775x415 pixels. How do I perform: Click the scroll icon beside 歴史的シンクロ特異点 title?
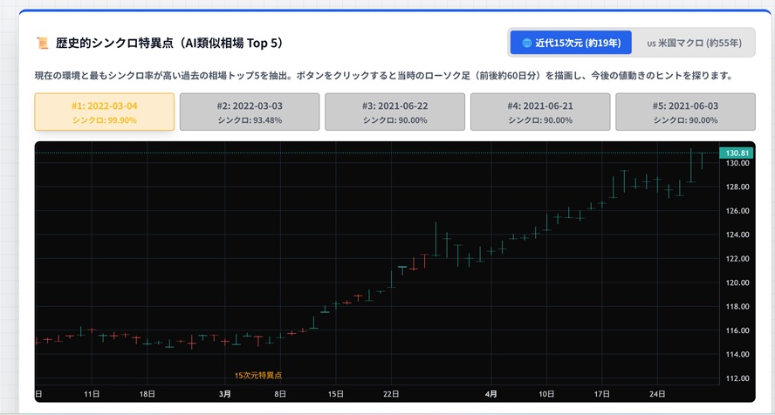(42, 43)
